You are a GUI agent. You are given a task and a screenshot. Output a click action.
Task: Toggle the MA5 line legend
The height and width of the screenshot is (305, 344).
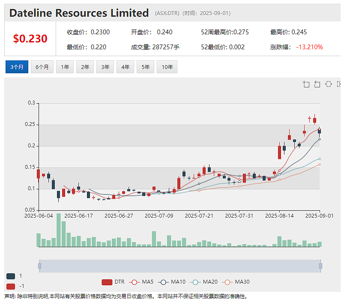point(141,282)
